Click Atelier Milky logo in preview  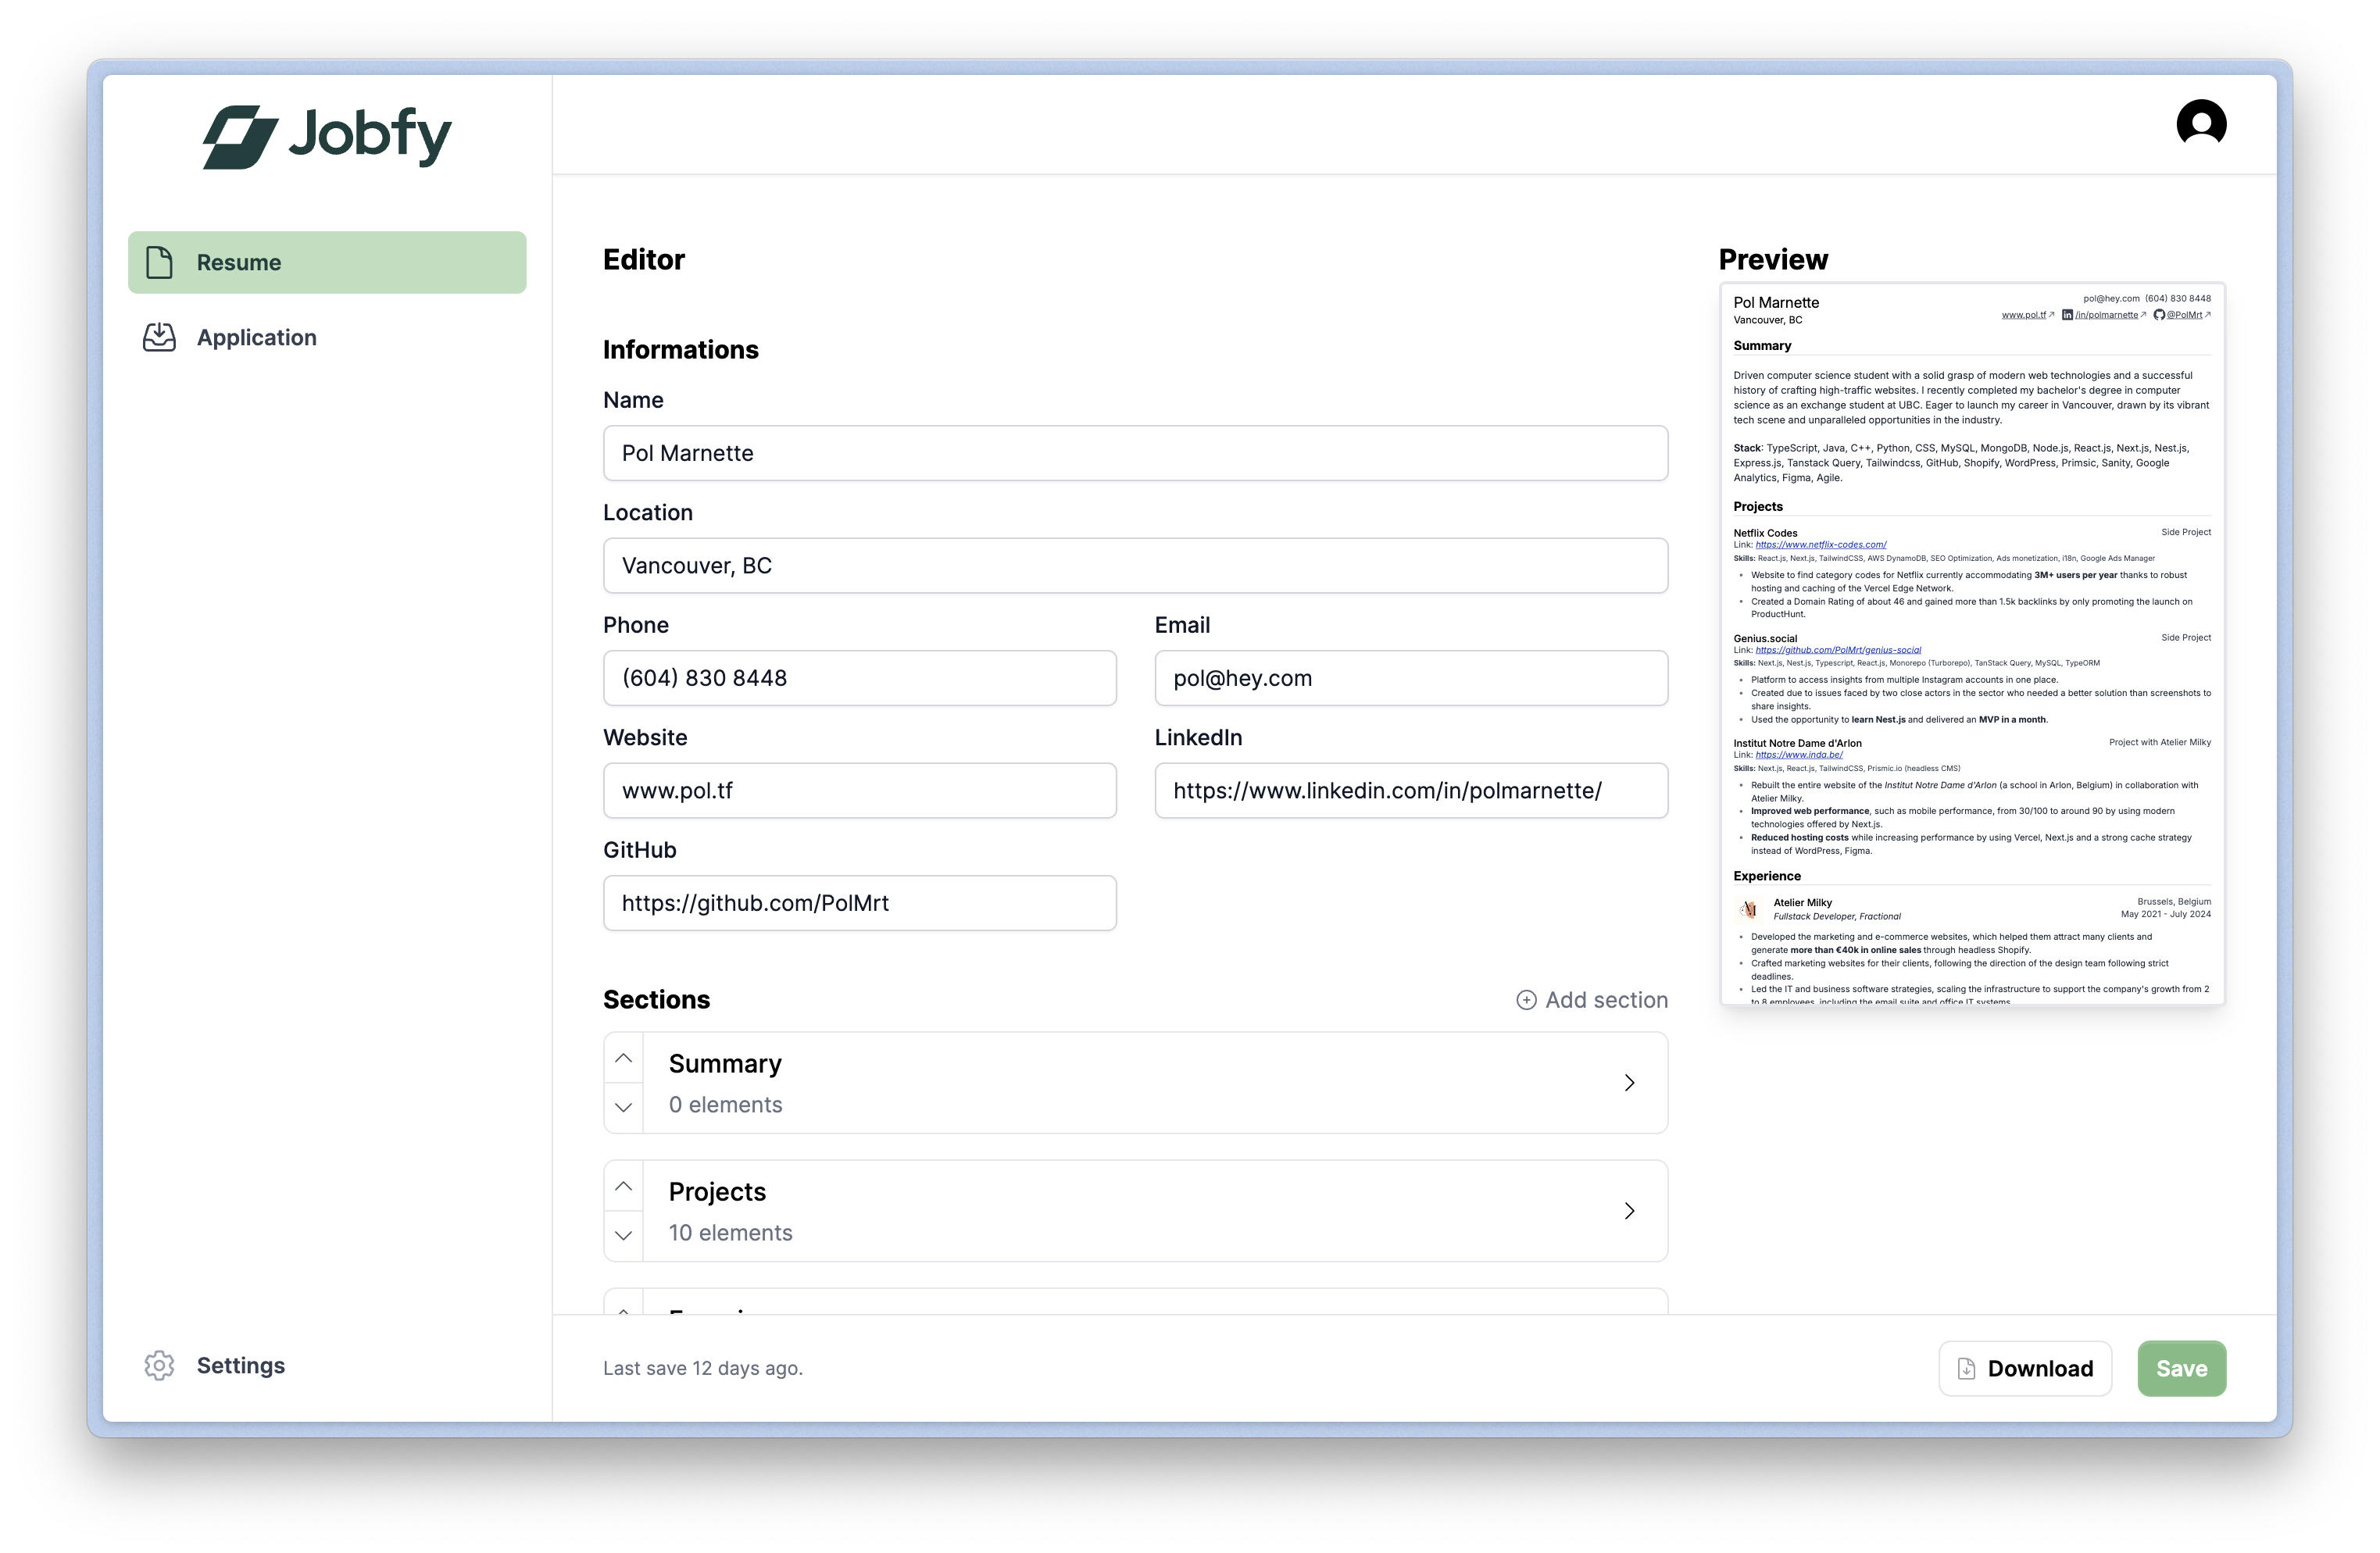1748,909
